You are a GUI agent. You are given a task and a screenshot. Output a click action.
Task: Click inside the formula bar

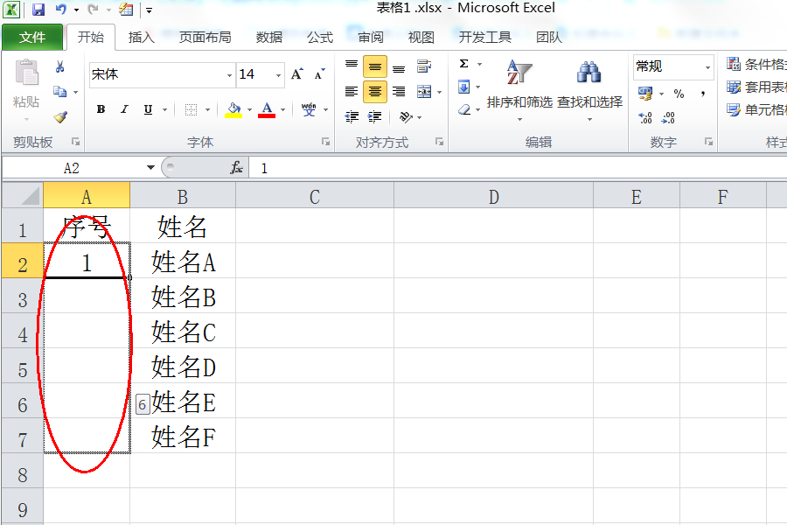click(x=518, y=168)
